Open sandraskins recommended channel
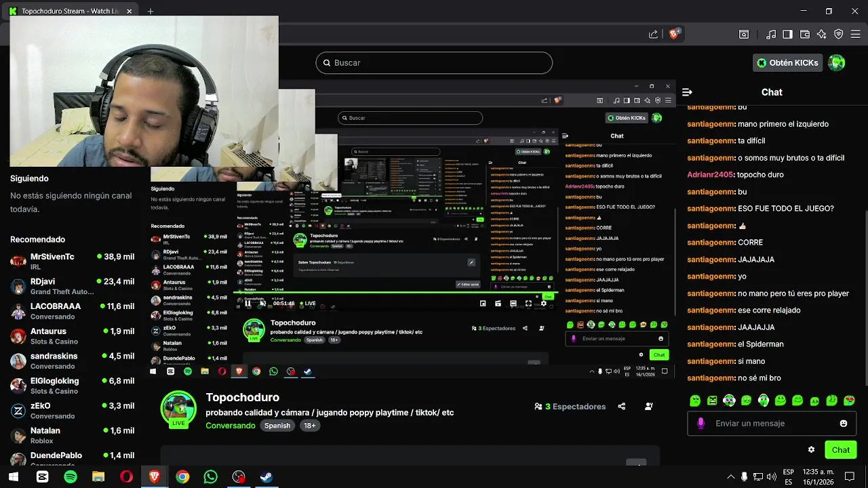The image size is (868, 488). point(73,361)
